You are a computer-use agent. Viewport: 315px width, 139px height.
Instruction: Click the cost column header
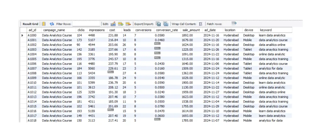coord(112,30)
